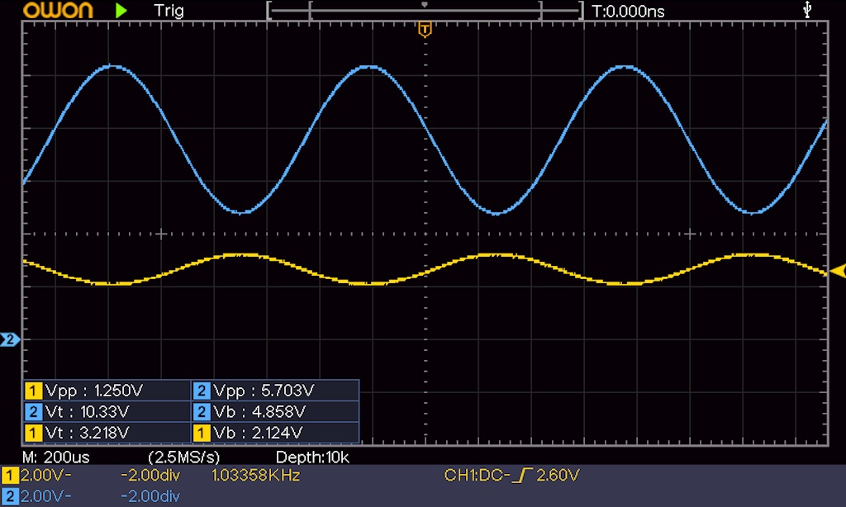The width and height of the screenshot is (846, 507).
Task: Click the OWON logo
Action: coord(59,11)
